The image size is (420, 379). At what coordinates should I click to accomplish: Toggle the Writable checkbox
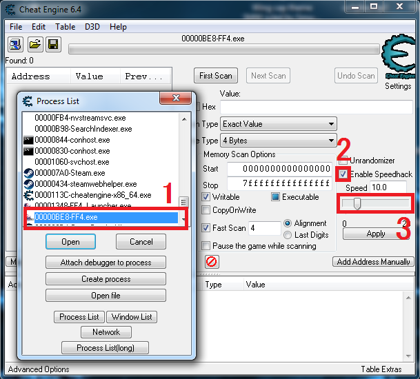[x=206, y=197]
